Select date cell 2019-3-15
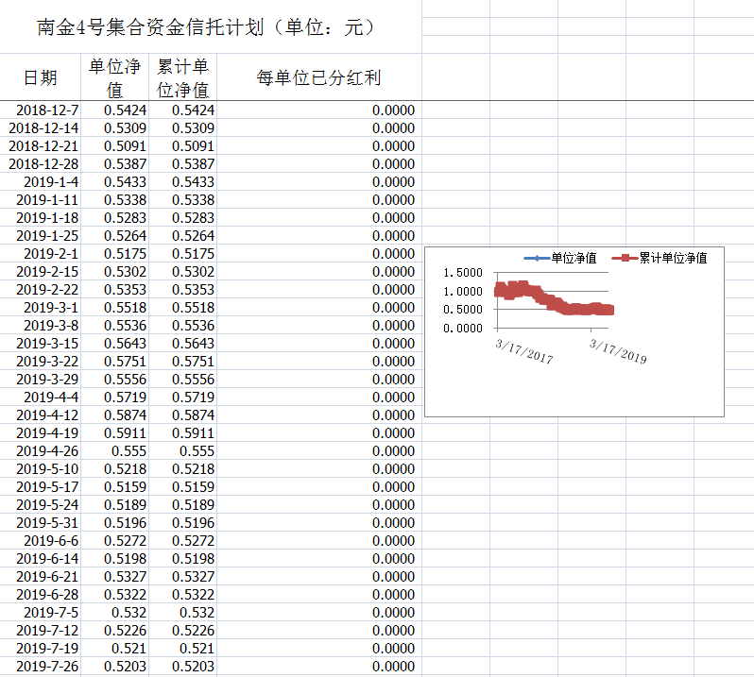This screenshot has height=677, width=754. tap(41, 344)
